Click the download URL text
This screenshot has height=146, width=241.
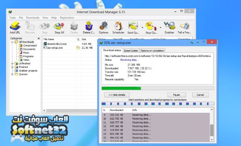click(158, 56)
